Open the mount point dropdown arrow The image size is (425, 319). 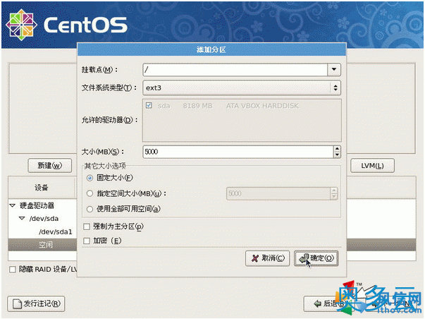click(x=334, y=69)
